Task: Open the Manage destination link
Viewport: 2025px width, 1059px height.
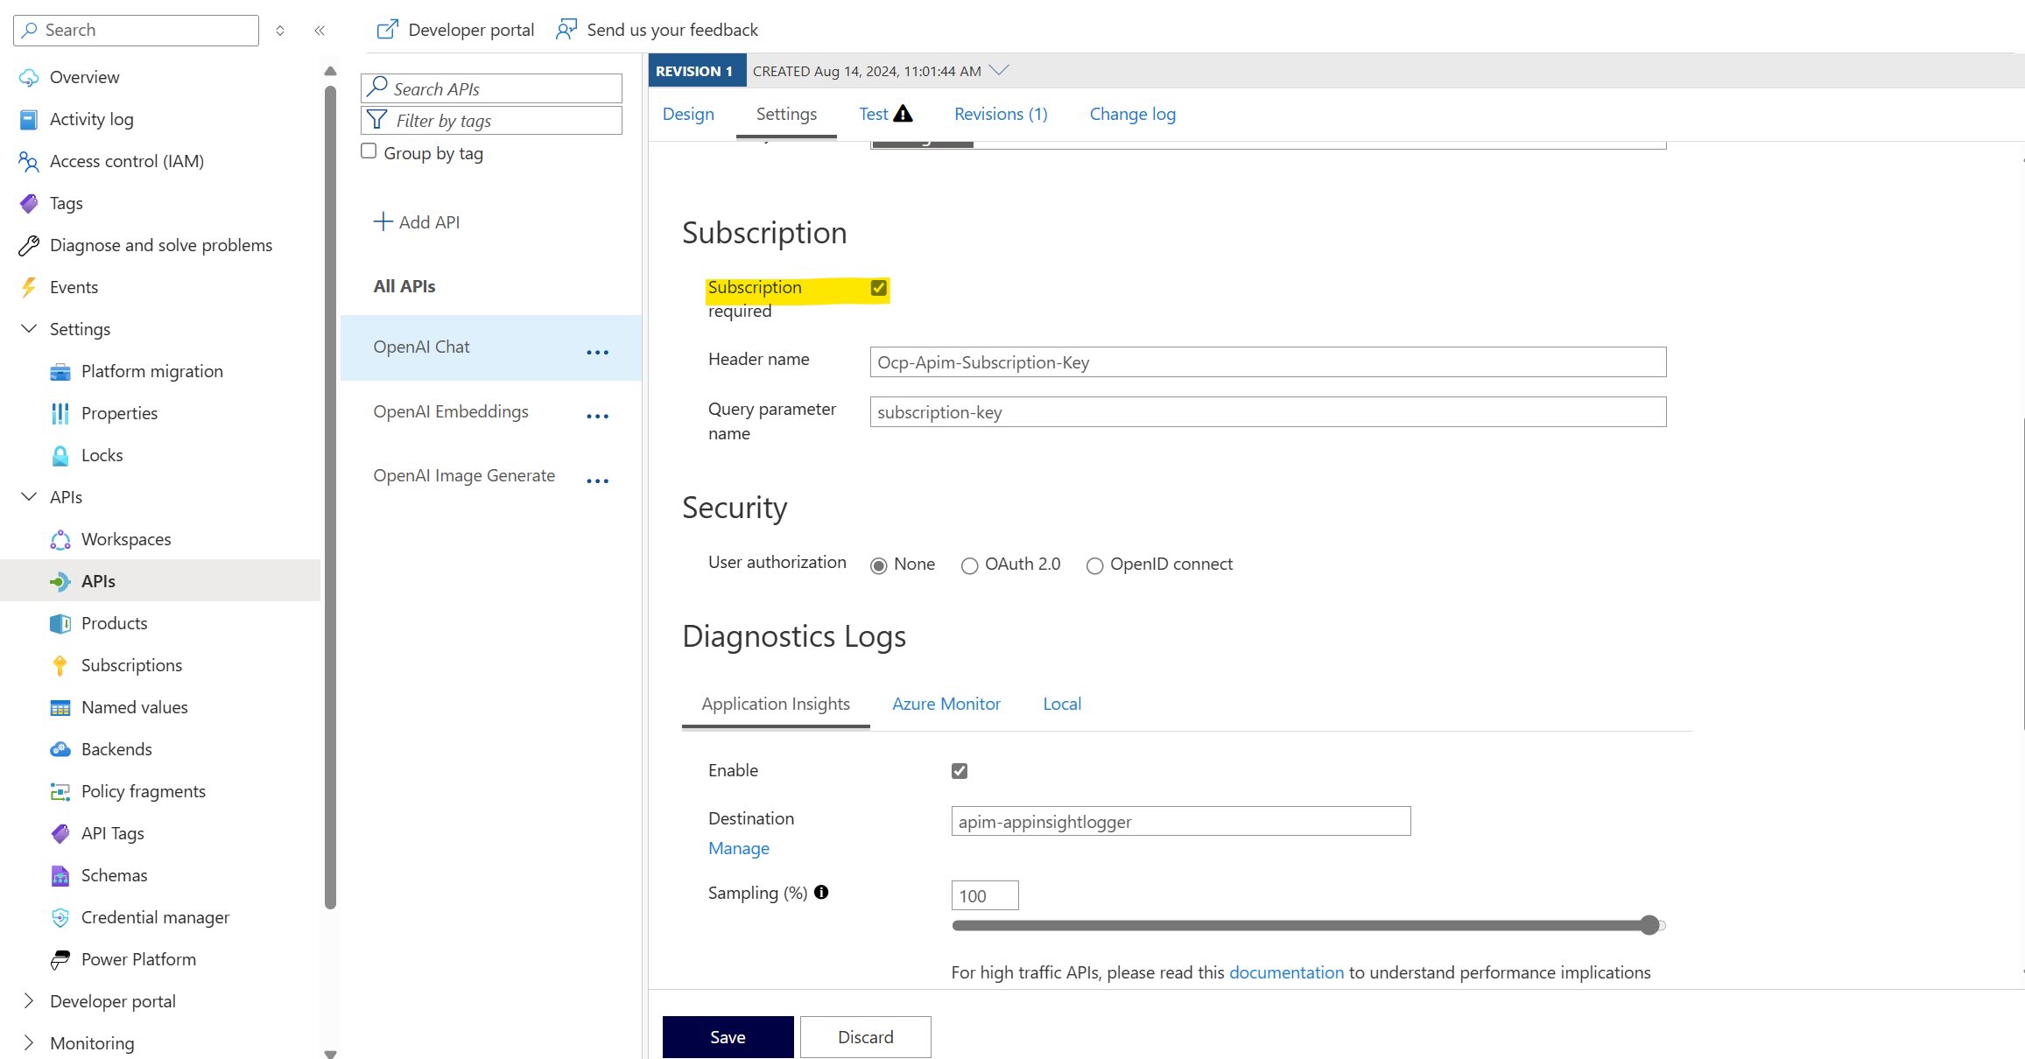Action: pos(739,848)
